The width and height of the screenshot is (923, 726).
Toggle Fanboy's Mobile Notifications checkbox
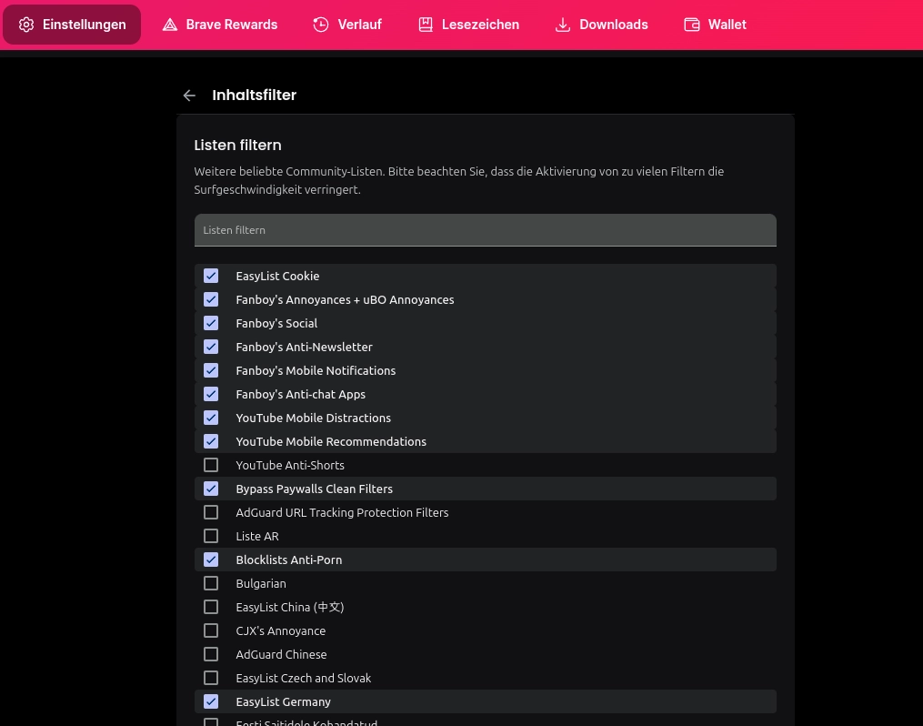211,370
